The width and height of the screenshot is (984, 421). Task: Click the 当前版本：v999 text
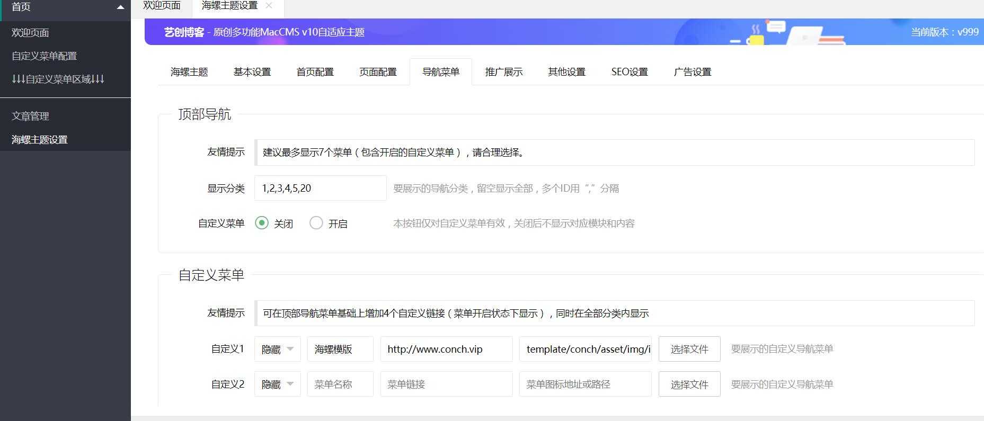pos(945,32)
